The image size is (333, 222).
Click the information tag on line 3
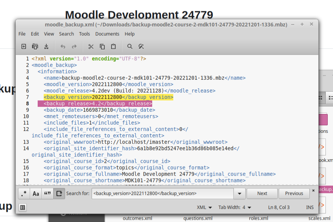tap(57, 71)
